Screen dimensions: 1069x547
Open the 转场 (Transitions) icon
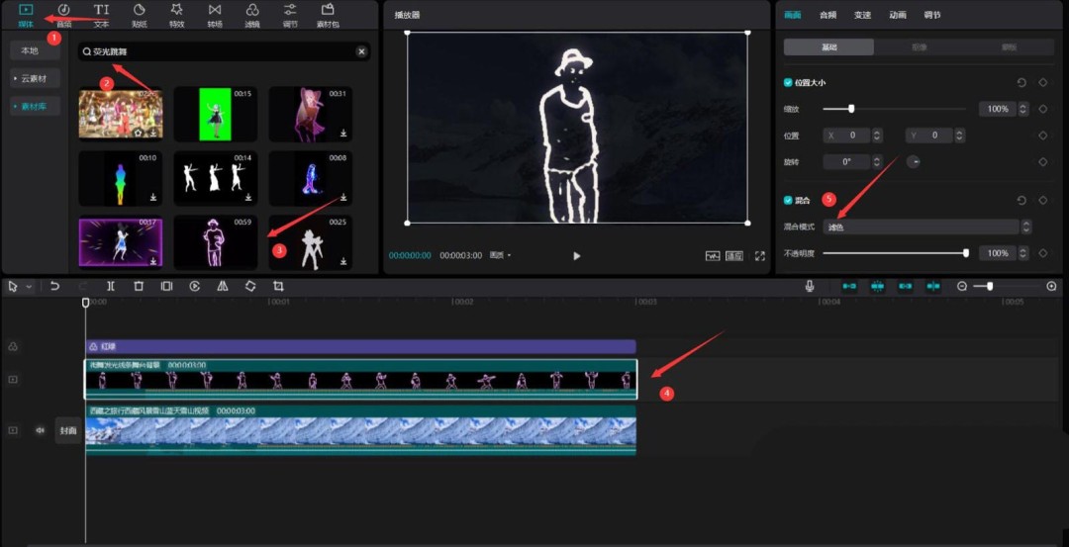click(215, 10)
